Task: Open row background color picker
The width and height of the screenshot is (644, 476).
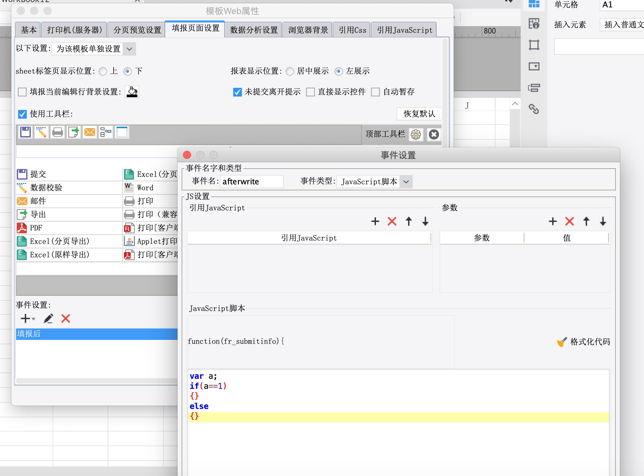Action: [x=132, y=92]
